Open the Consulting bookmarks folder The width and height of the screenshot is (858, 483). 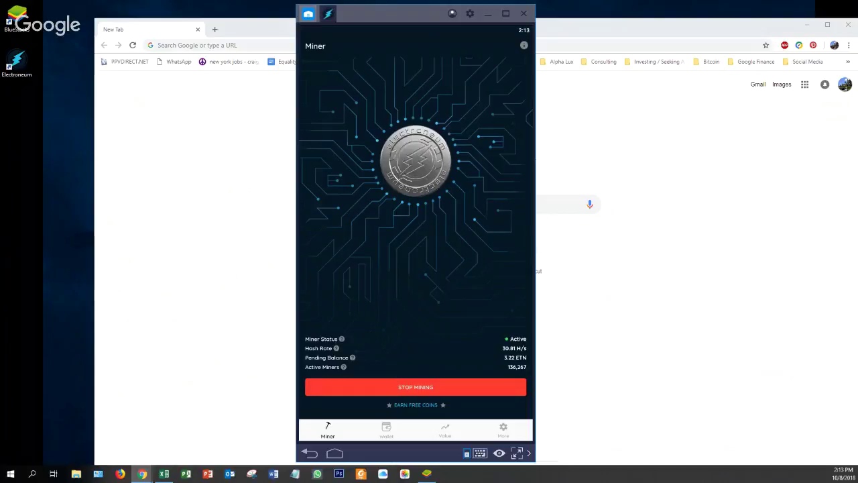click(599, 62)
